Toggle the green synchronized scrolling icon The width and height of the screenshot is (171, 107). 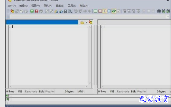click(x=114, y=11)
